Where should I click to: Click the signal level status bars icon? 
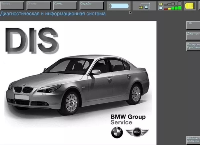[x=170, y=6]
